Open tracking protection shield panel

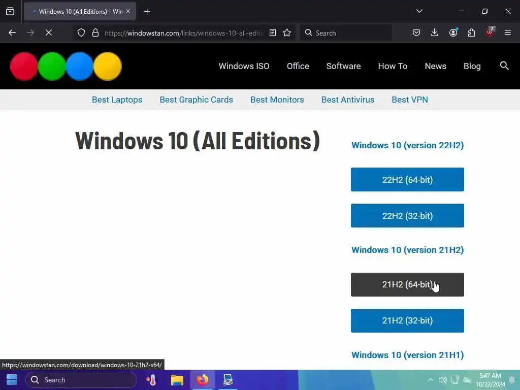pos(81,32)
